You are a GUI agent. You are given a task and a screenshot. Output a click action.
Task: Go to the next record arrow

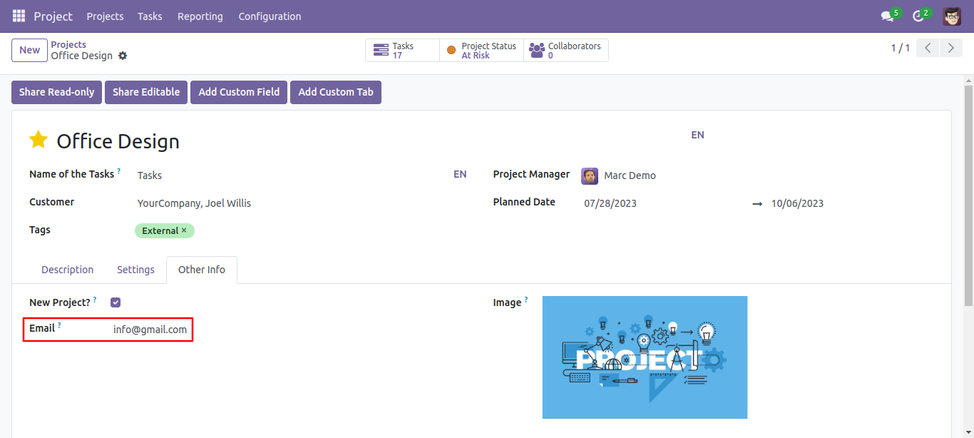point(950,48)
